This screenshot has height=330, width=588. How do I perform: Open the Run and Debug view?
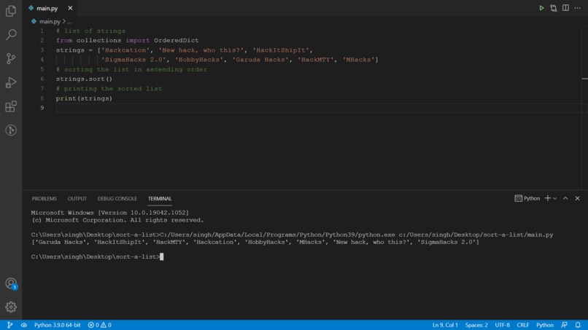pyautogui.click(x=11, y=82)
